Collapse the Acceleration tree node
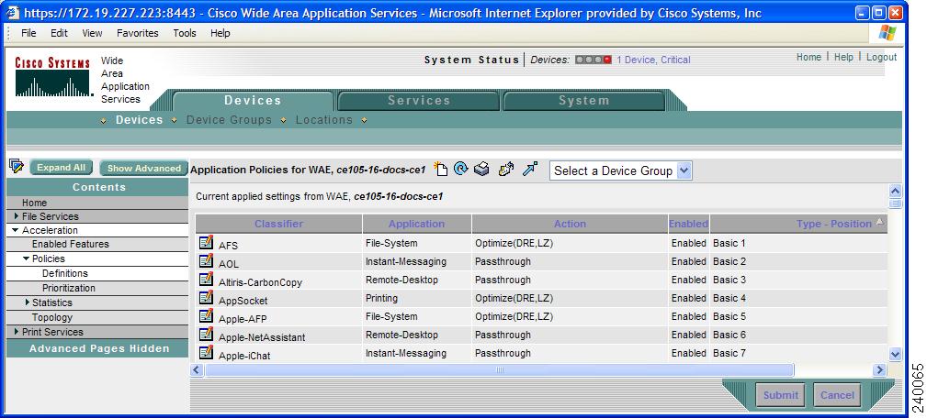The width and height of the screenshot is (927, 418). [x=16, y=230]
